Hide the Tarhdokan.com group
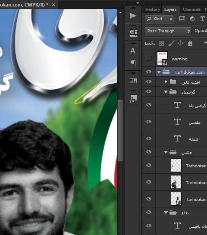 149,72
